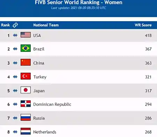The width and height of the screenshot is (157, 137).
Task: Select Brazil's WR score 367
Action: 148,49
